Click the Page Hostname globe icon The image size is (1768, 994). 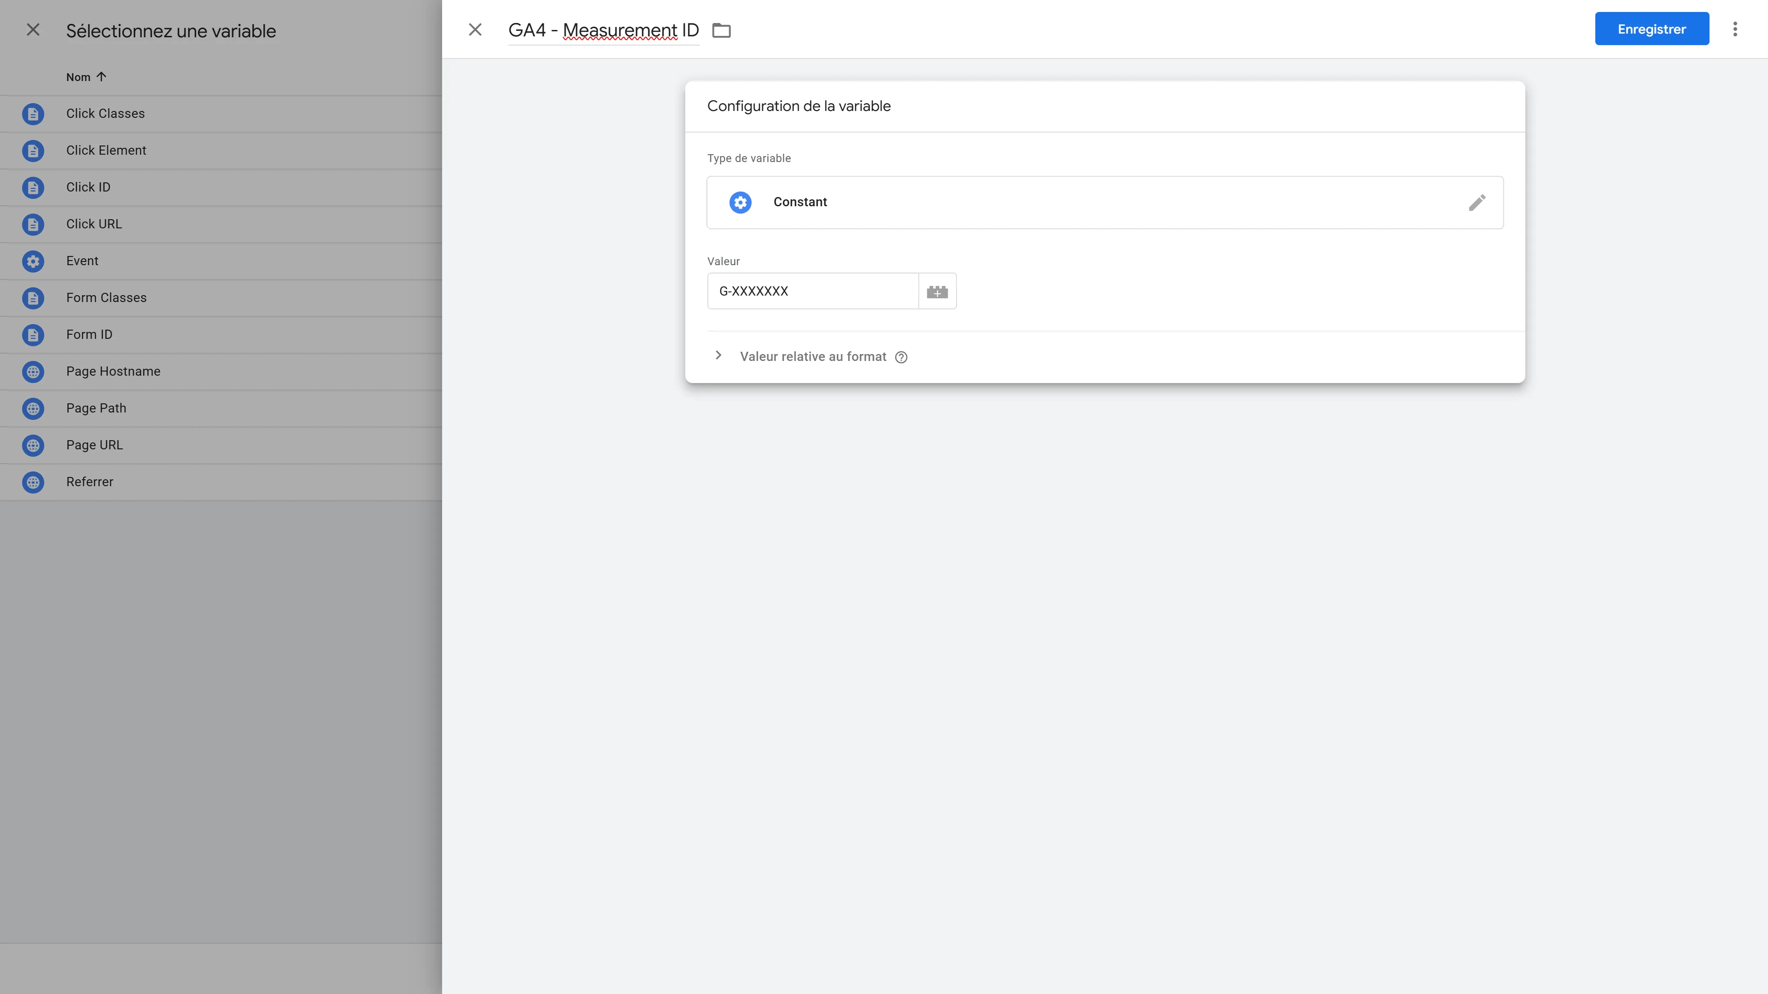pos(33,372)
